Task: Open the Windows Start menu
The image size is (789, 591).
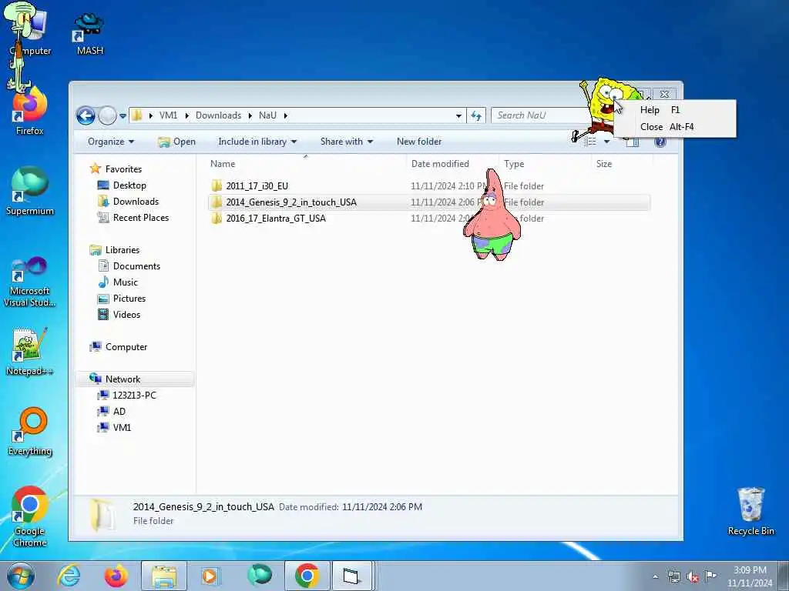Action: tap(21, 576)
